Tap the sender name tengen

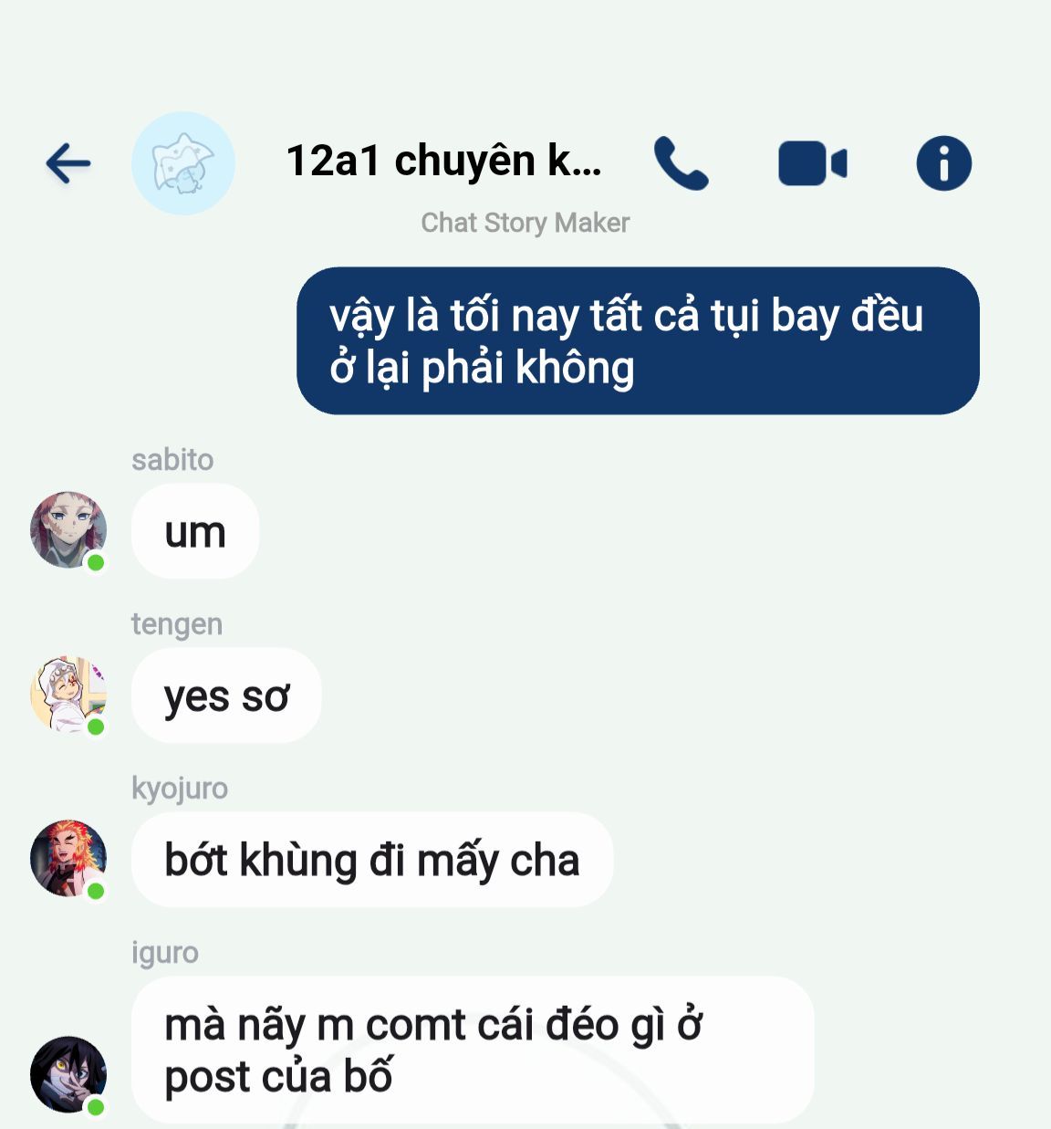point(177,624)
